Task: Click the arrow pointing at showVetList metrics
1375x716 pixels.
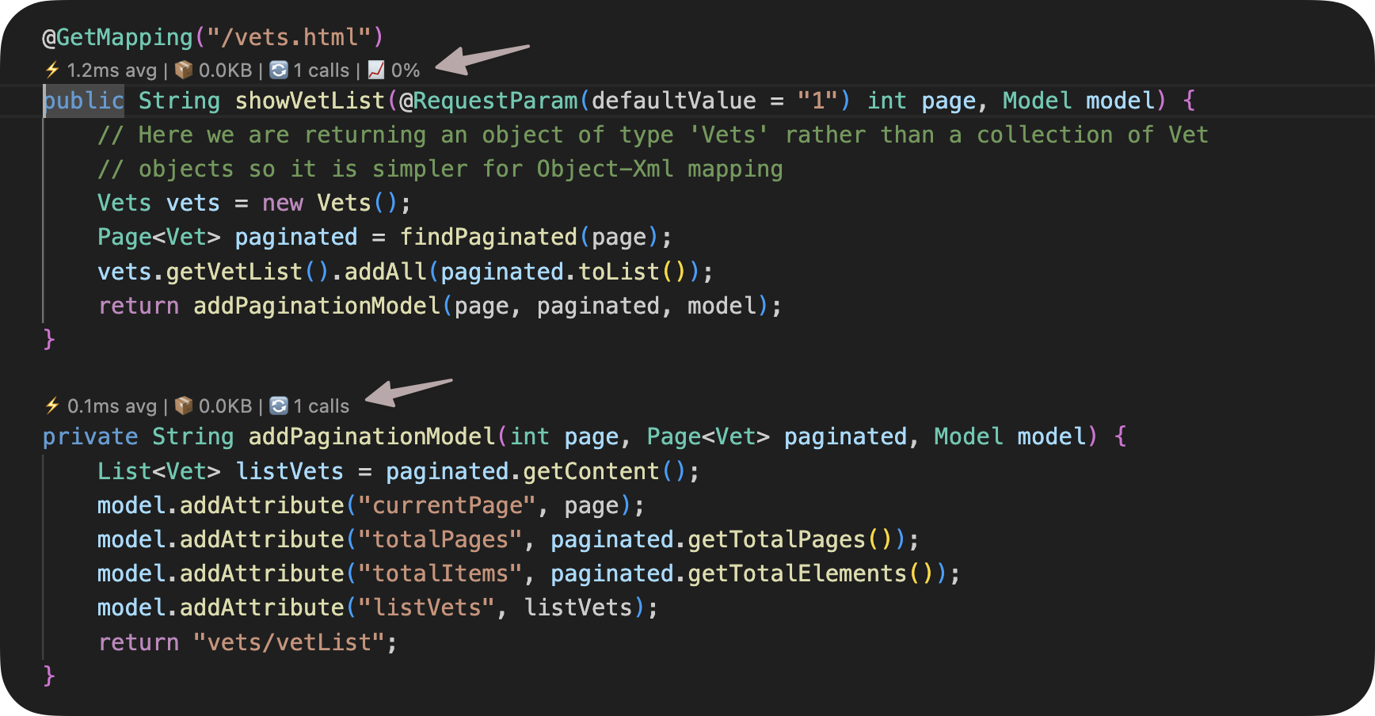Action: pos(483,59)
